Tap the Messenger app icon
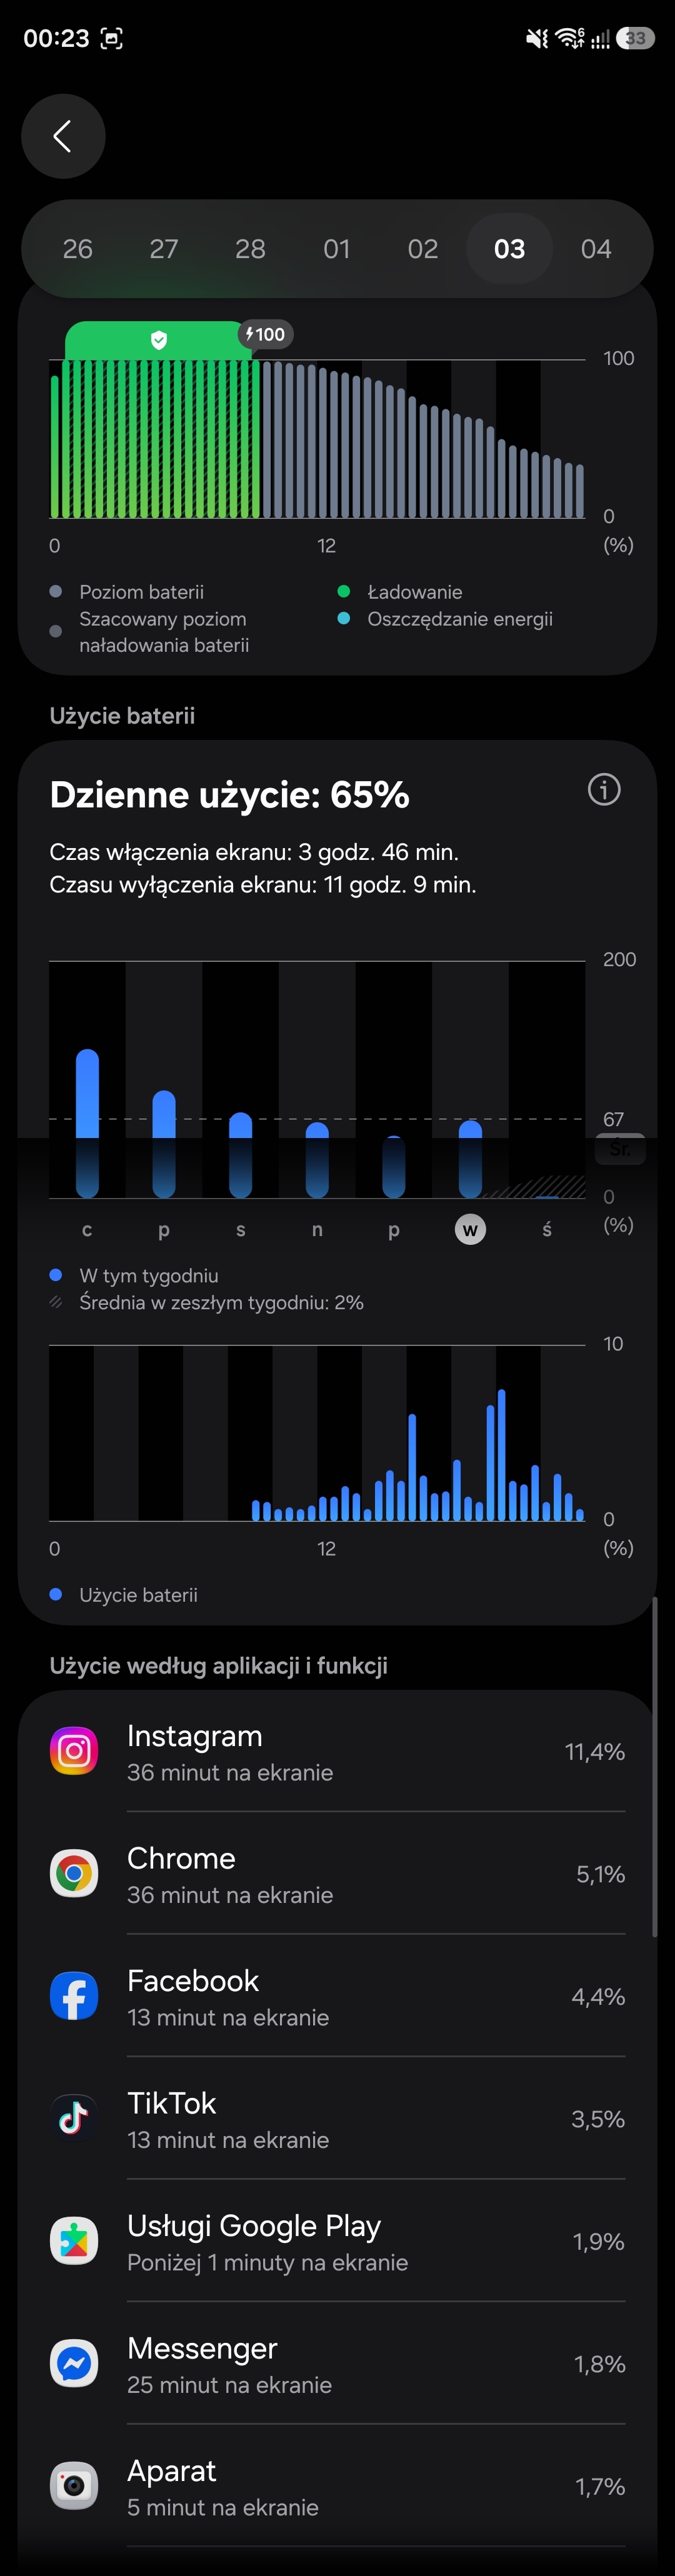The width and height of the screenshot is (675, 2576). pos(74,2364)
